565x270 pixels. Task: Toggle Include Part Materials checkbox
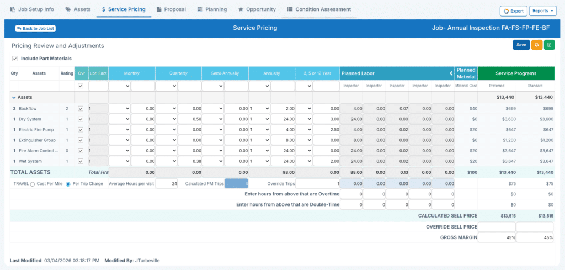pyautogui.click(x=15, y=59)
